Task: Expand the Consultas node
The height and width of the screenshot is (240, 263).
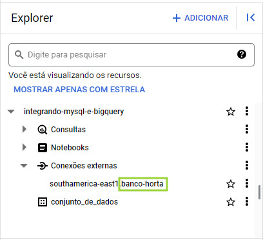Action: click(24, 129)
